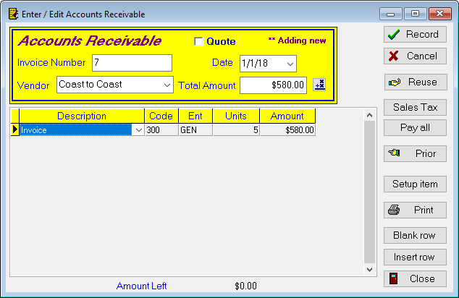Open Sales Tax
The height and width of the screenshot is (298, 459).
point(415,107)
